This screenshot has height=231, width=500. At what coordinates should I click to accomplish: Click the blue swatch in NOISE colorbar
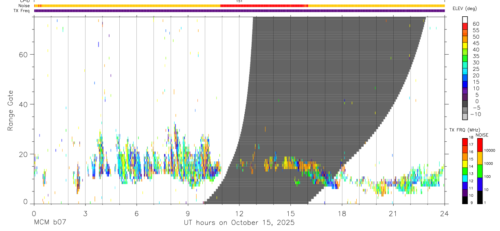pos(480,184)
